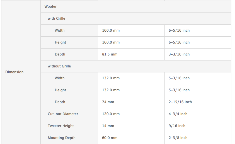
Task: Select the Woofer header row
Action: 136,7
